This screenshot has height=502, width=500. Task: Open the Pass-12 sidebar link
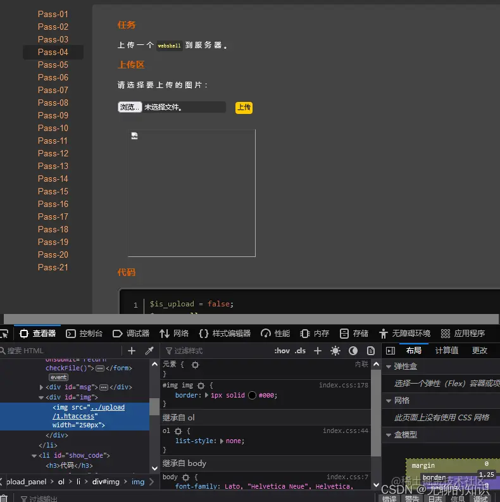coord(53,153)
